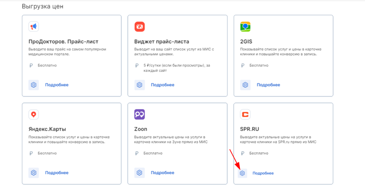Click Бесплатно price label on SPR.RU card
The width and height of the screenshot is (365, 187).
[259, 153]
